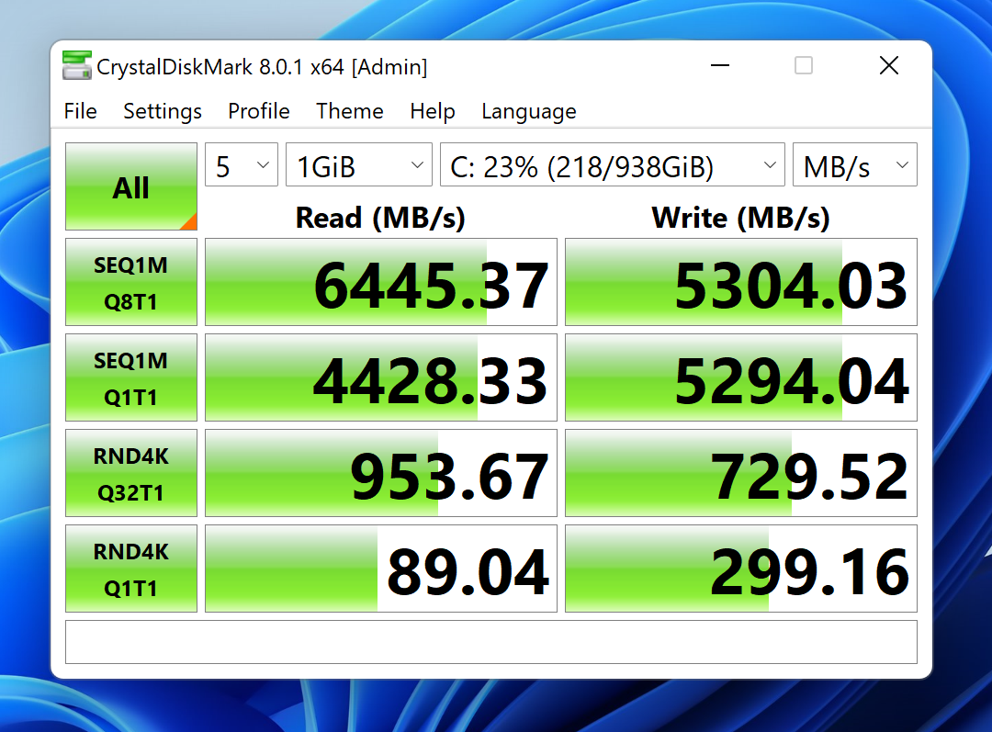992x732 pixels.
Task: Expand the test size dropdown showing 1GiB
Action: [x=359, y=164]
